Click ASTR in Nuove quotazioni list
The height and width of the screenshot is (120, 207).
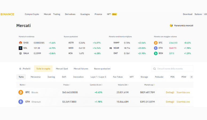[x=71, y=43]
